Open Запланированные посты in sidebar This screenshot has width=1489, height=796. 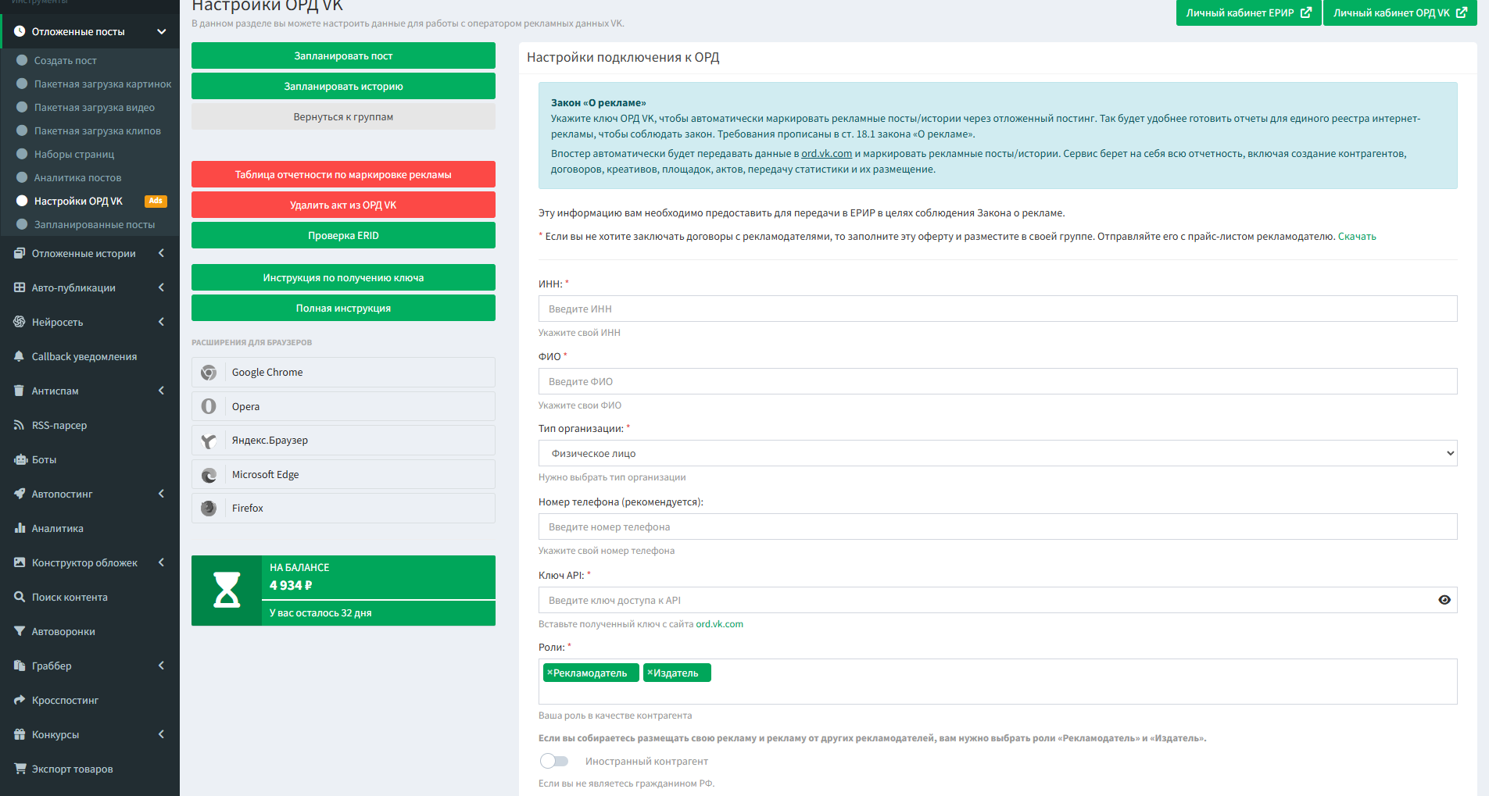coord(94,224)
